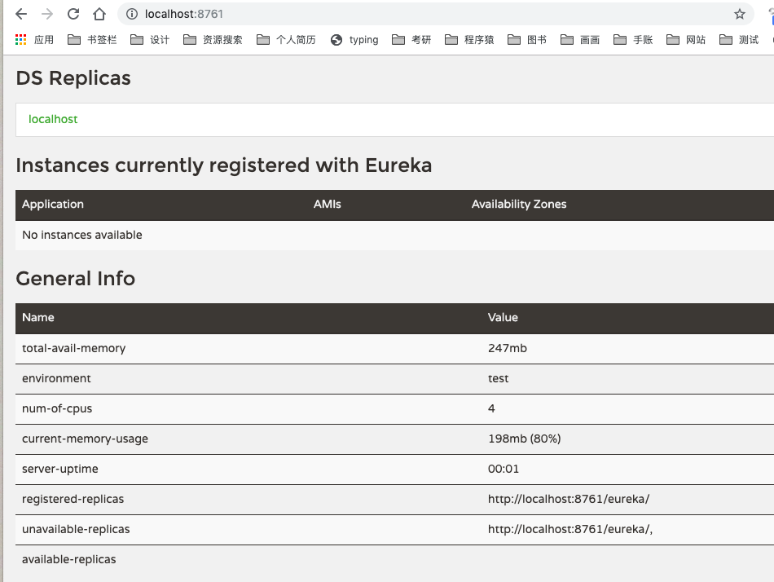Viewport: 774px width, 582px height.
Task: Open the 个人简历 bookmark folder
Action: pyautogui.click(x=286, y=40)
